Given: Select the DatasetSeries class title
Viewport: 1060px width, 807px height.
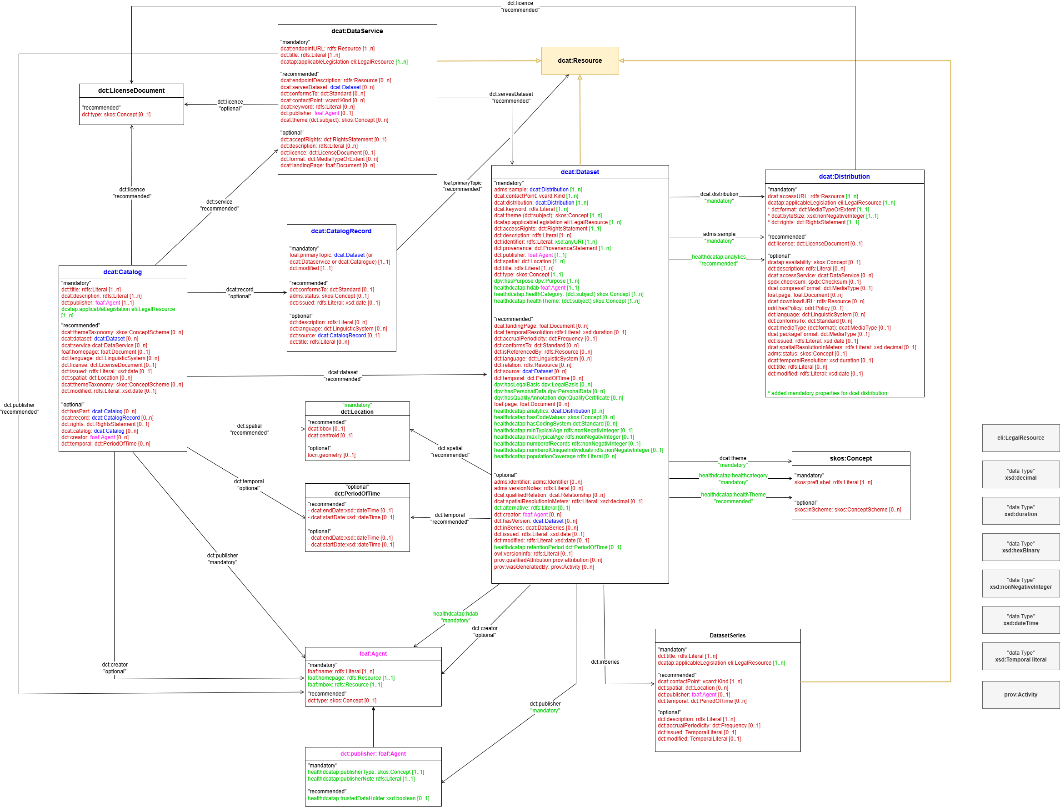Looking at the screenshot, I should (727, 636).
